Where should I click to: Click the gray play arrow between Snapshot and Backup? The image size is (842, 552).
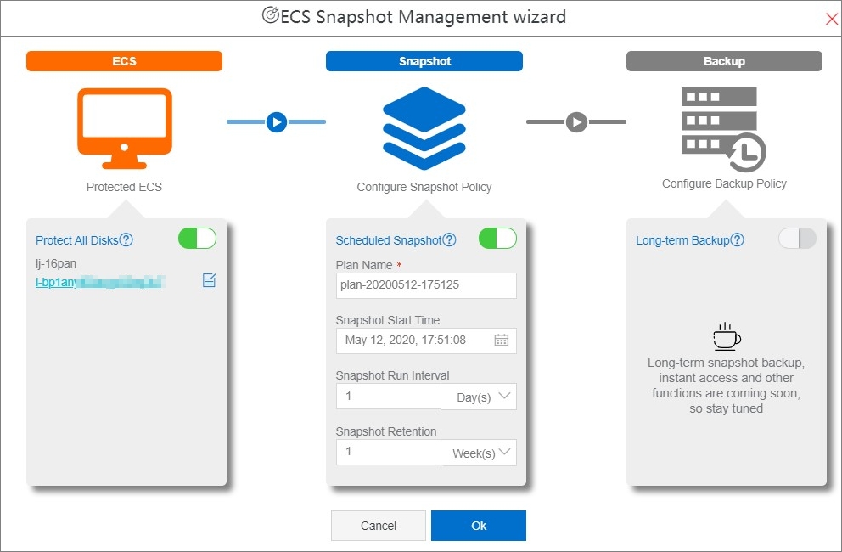(576, 122)
